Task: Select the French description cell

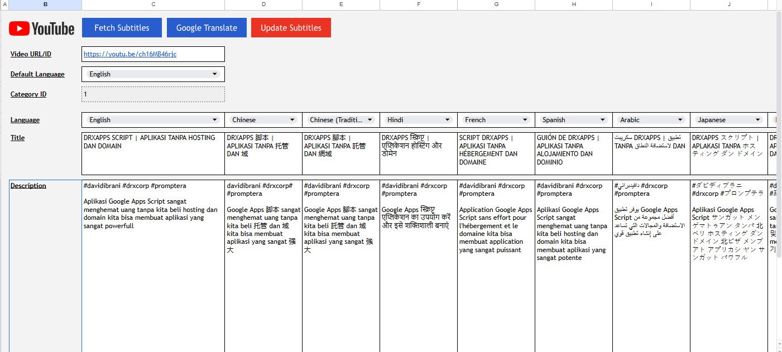Action: click(496, 266)
